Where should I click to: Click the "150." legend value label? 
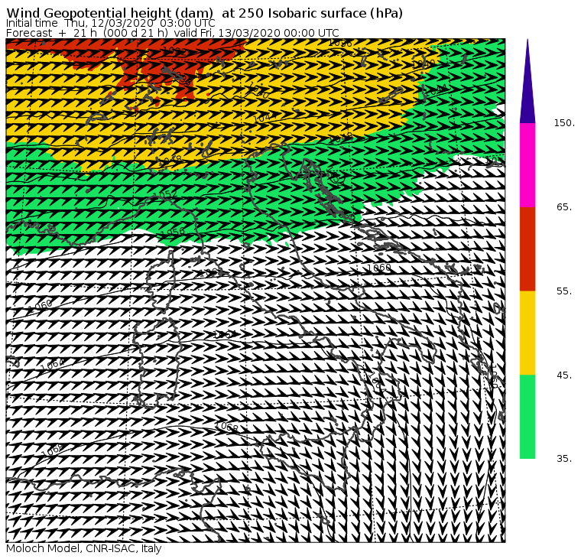(564, 123)
